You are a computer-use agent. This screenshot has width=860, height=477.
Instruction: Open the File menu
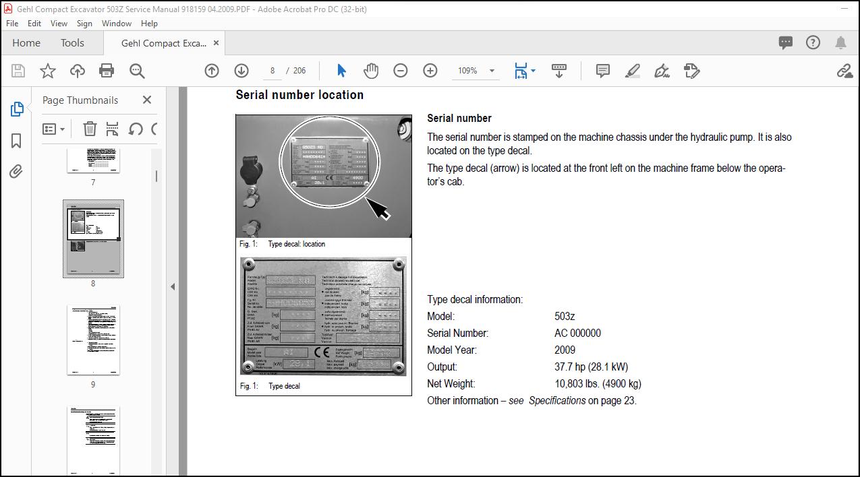tap(12, 23)
